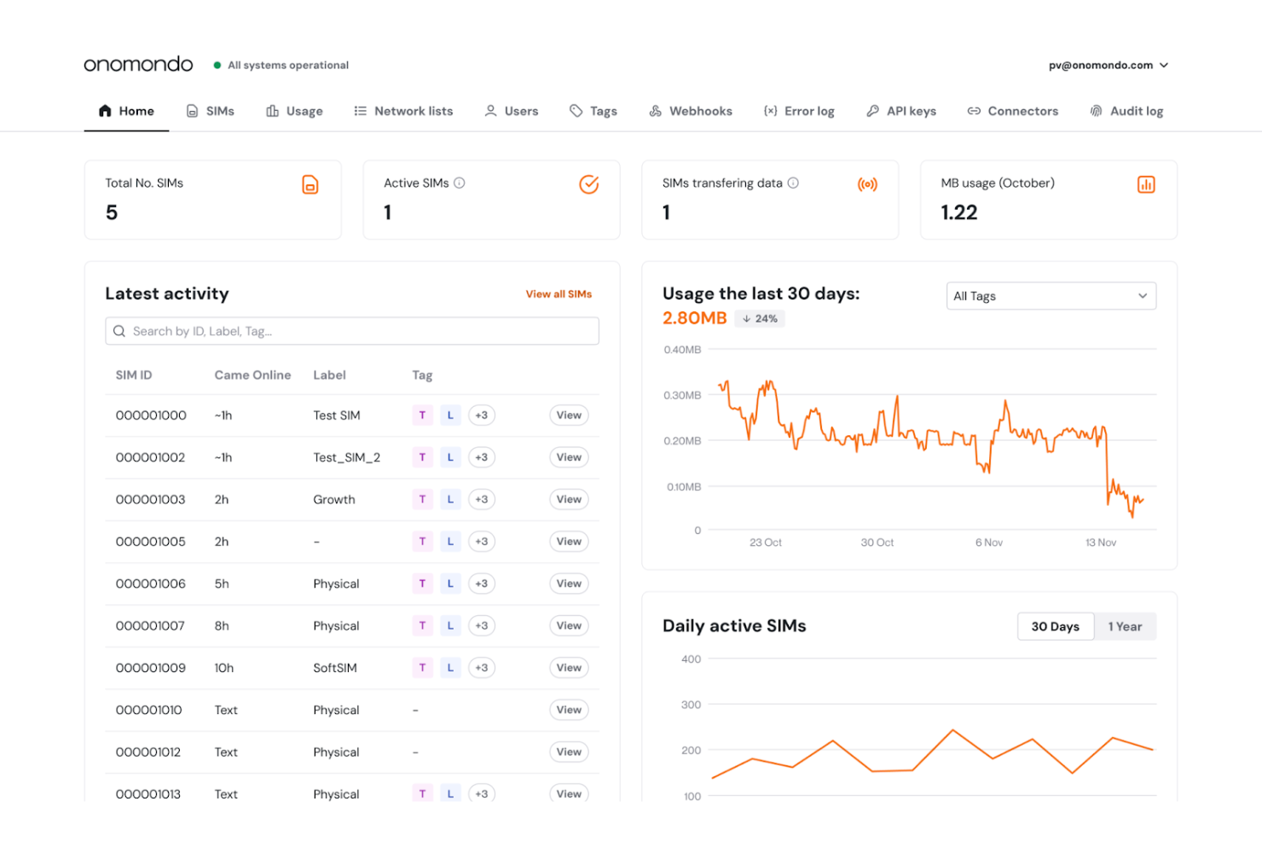Click the Search by ID, Label, Tag field

[352, 331]
